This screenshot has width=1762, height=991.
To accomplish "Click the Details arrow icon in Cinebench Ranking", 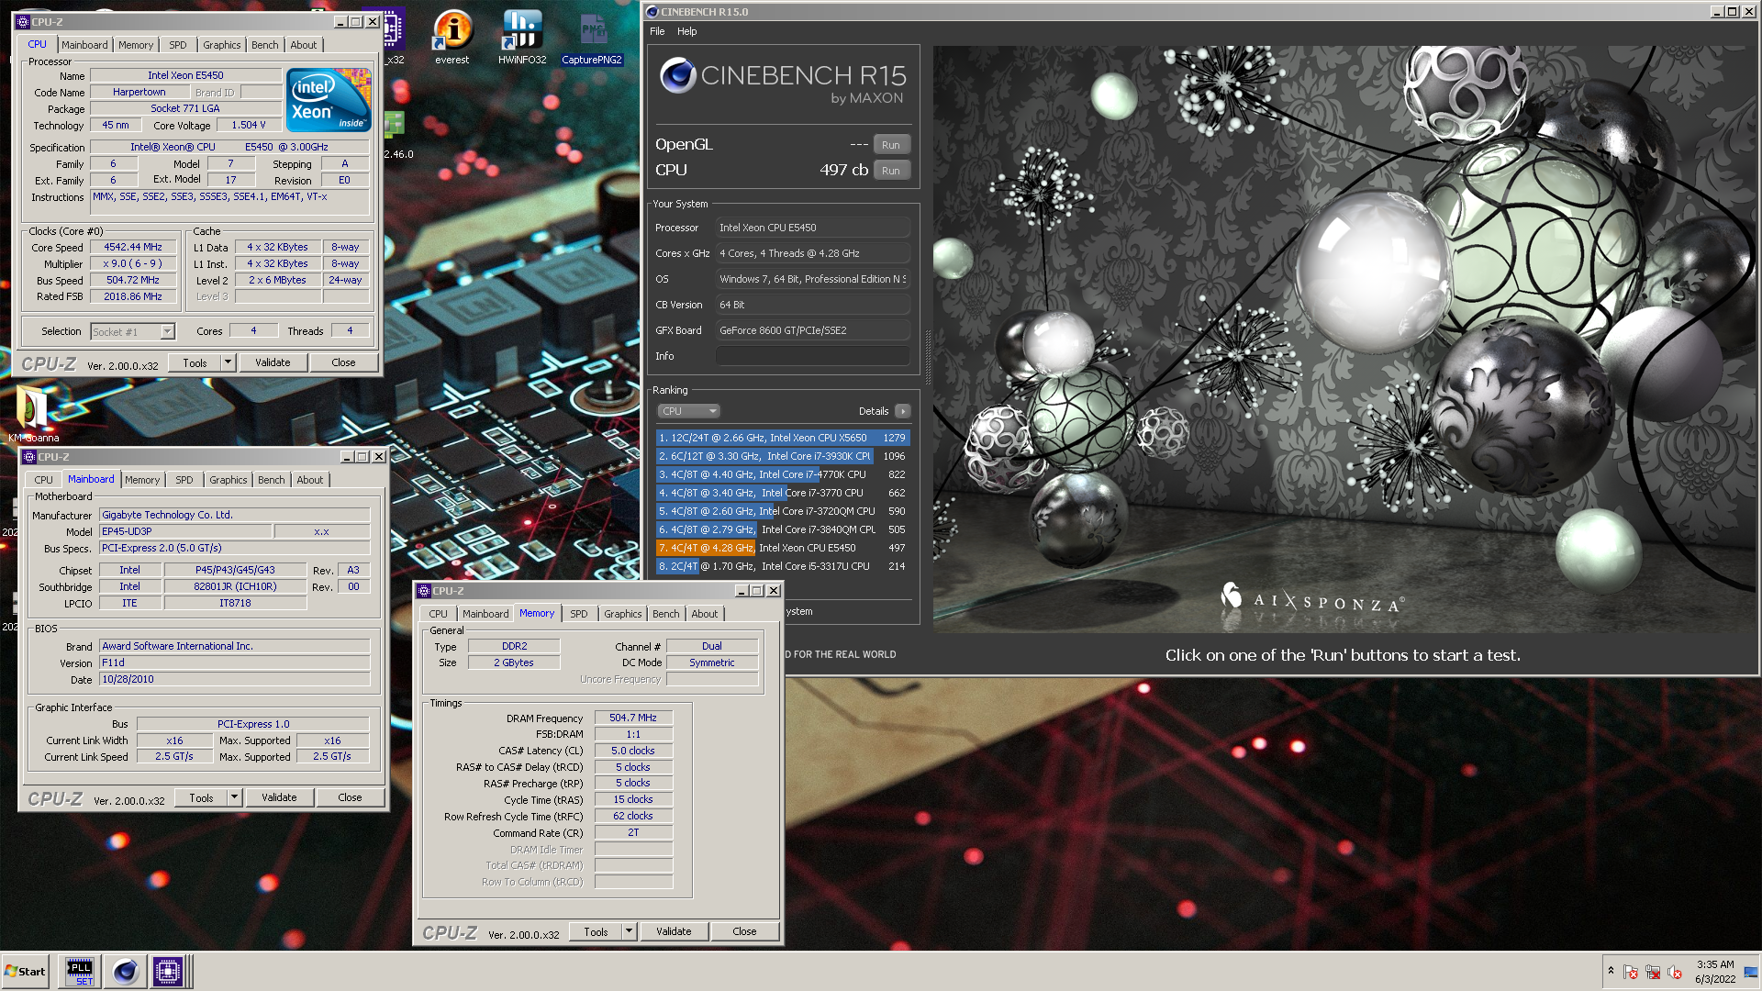I will [x=903, y=411].
